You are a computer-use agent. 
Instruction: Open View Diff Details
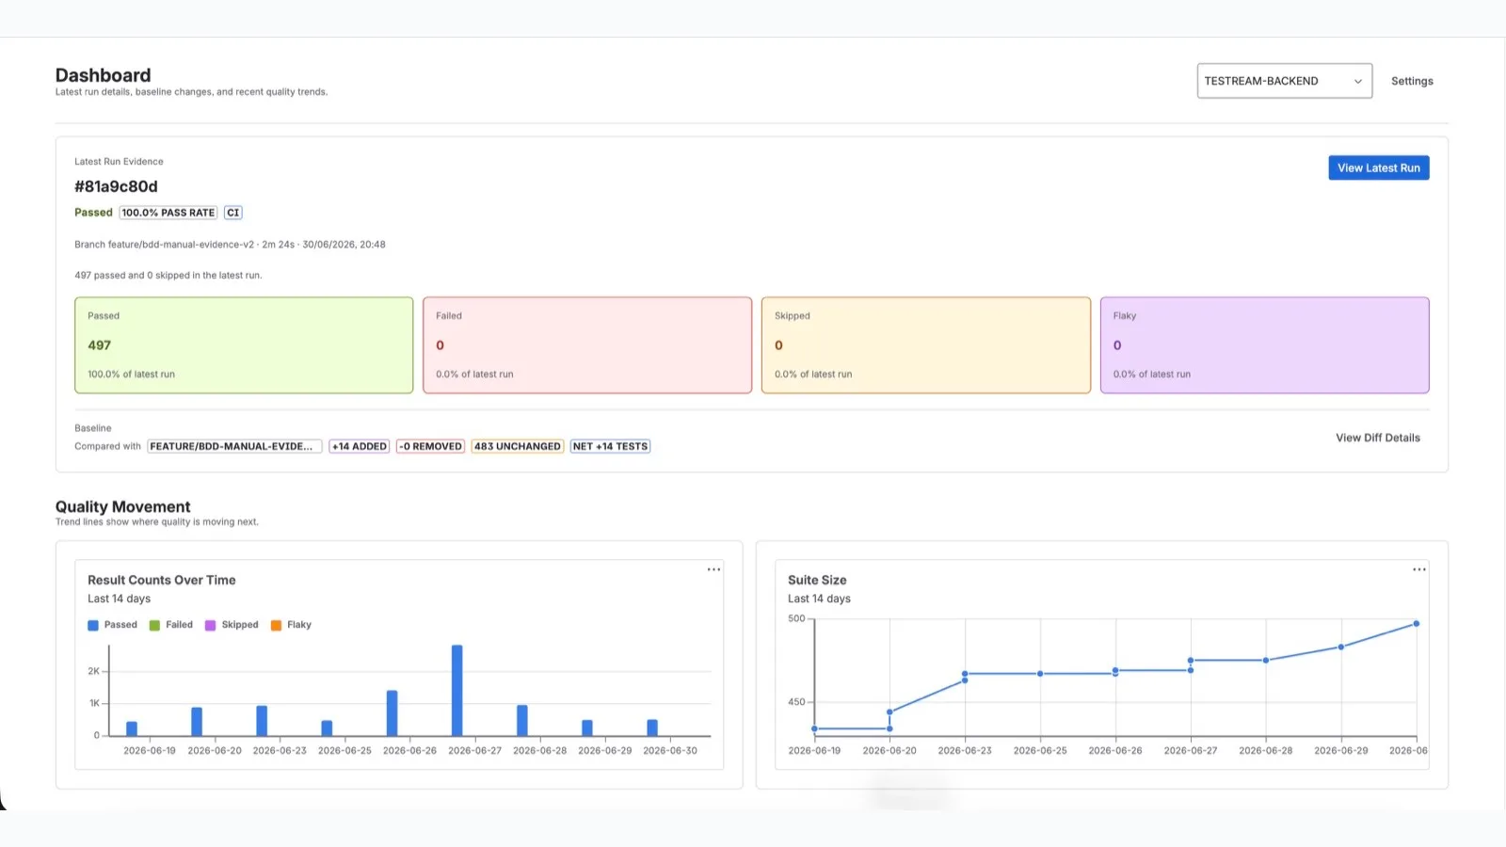point(1377,438)
